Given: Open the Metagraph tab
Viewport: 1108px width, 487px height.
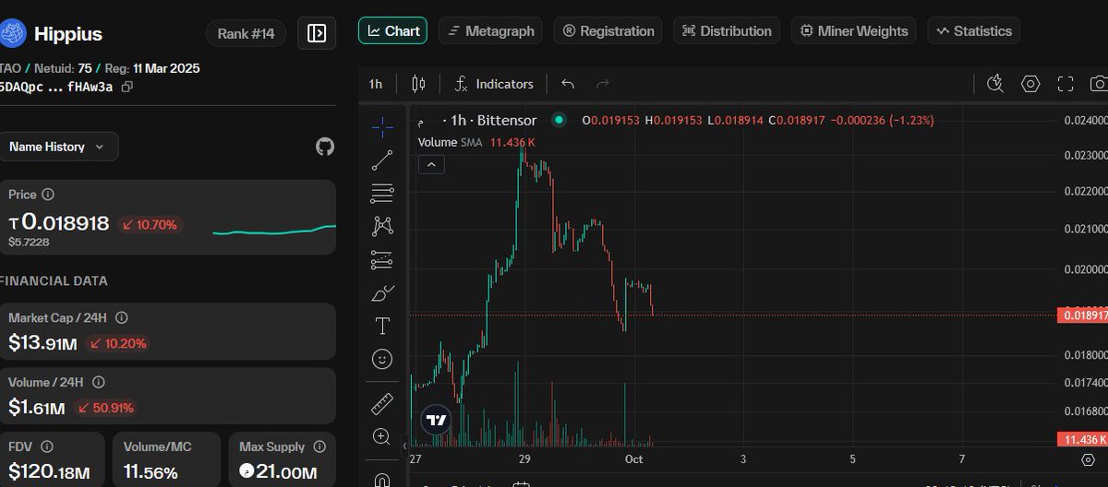Looking at the screenshot, I should click(x=491, y=30).
